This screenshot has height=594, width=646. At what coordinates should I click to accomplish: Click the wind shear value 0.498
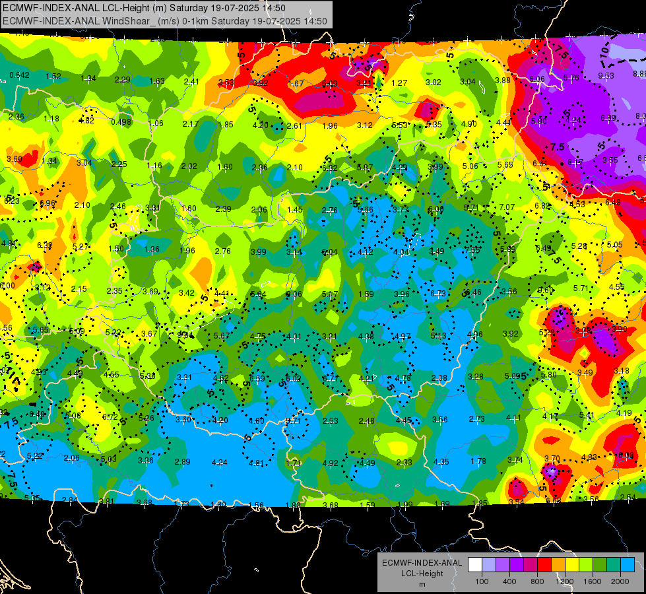click(x=121, y=121)
